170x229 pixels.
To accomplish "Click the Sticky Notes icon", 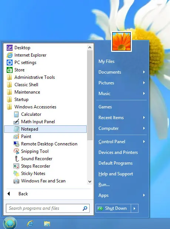I will (16, 174).
